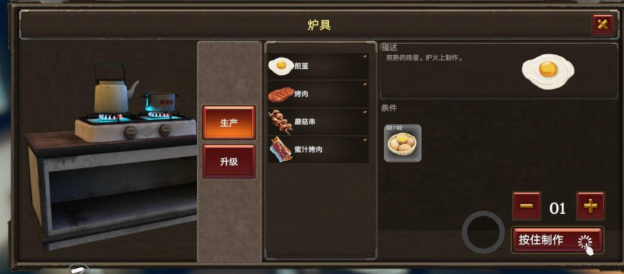This screenshot has height=274, width=624.
Task: Click the blue pot on the burner
Action: pos(161,102)
